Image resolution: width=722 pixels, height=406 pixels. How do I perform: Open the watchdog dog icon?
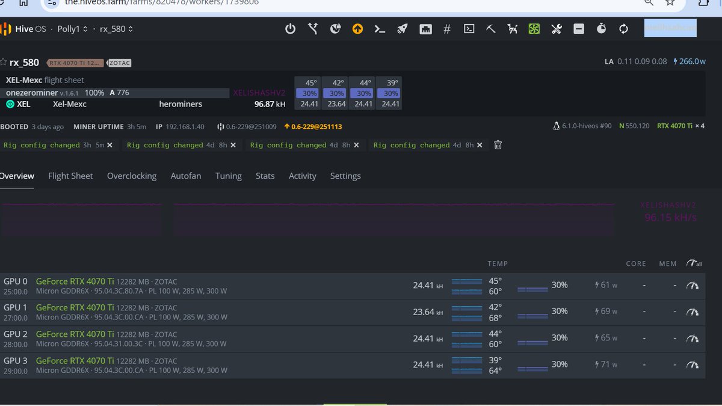(513, 28)
